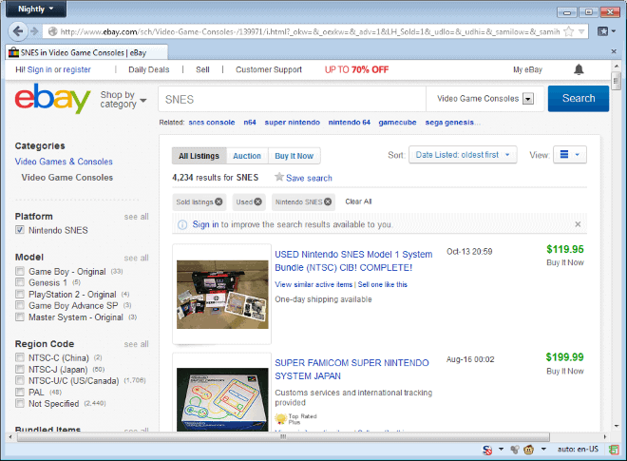
Task: Check the Game Boy - Original model
Action: point(20,272)
